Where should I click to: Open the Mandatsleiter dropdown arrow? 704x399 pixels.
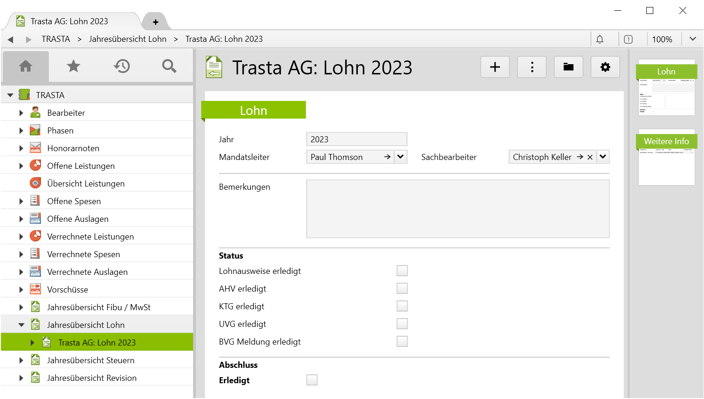pos(400,157)
